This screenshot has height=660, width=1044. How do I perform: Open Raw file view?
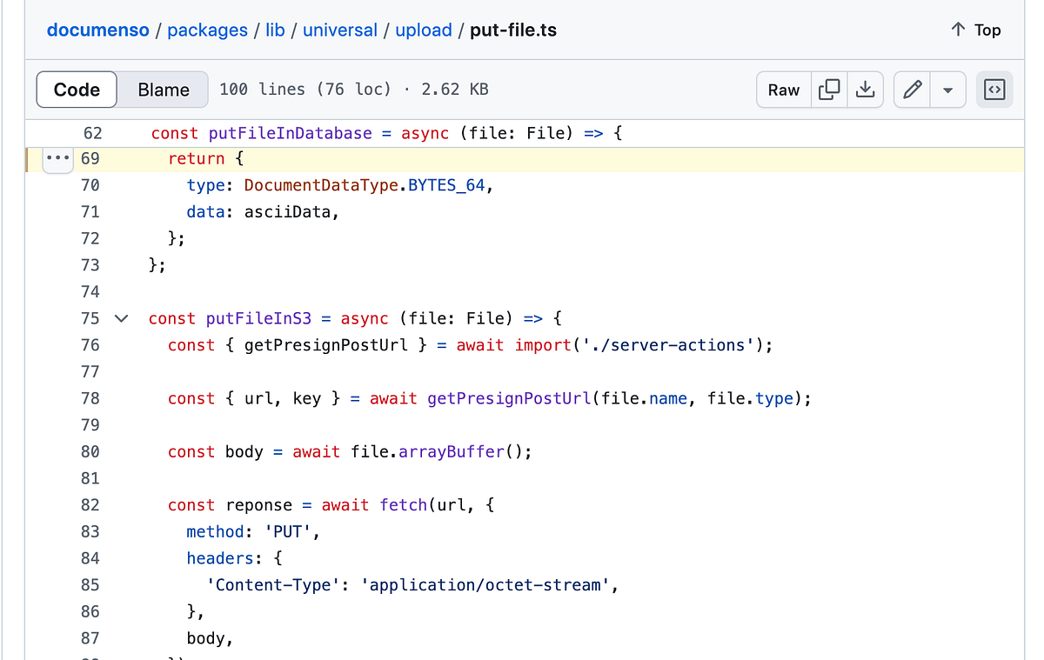pos(784,90)
